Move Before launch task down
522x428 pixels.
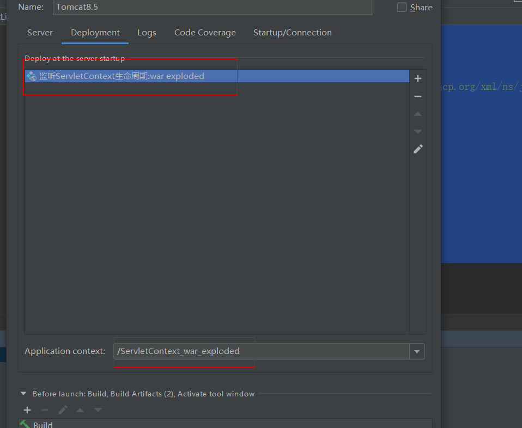click(98, 410)
